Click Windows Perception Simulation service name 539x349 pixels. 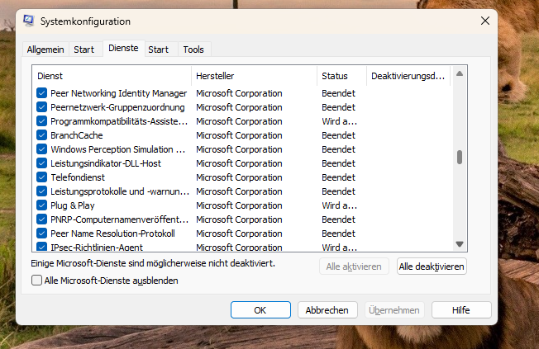tap(118, 149)
